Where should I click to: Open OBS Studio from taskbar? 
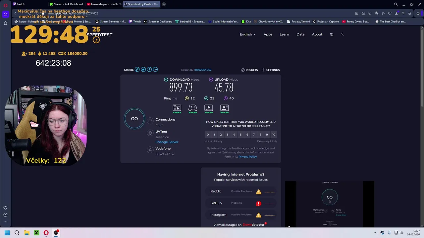[x=56, y=233]
